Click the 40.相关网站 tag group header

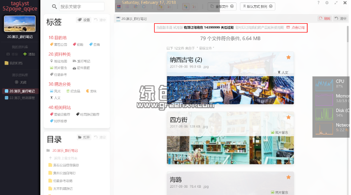point(59,107)
